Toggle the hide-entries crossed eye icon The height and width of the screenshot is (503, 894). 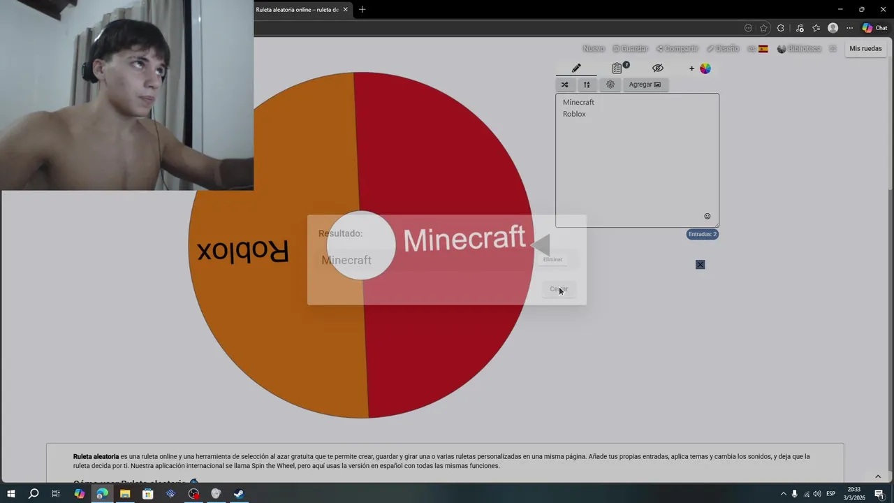(x=658, y=68)
